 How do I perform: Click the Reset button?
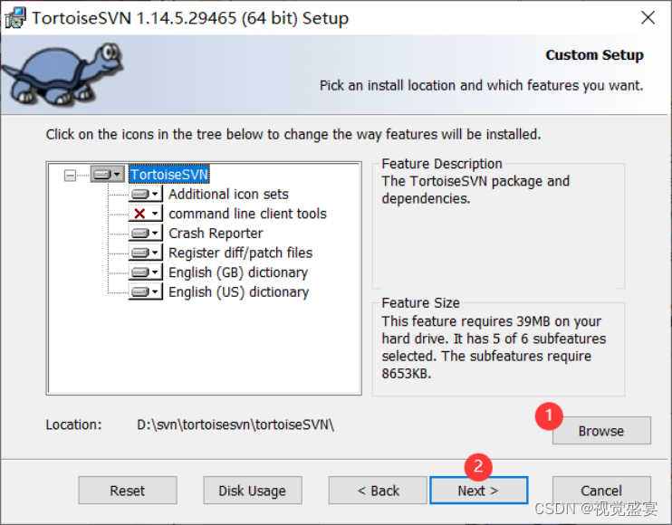tap(128, 491)
